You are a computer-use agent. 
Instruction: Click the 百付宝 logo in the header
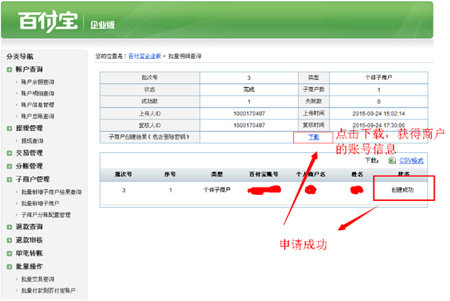tap(48, 21)
